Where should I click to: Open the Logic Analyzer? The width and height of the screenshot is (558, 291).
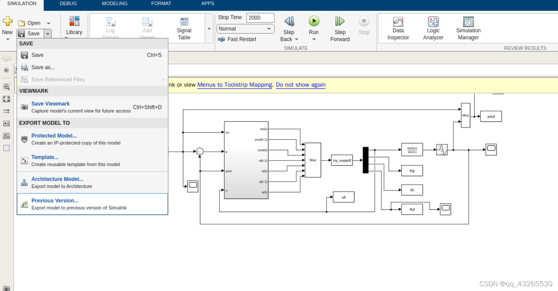[433, 29]
